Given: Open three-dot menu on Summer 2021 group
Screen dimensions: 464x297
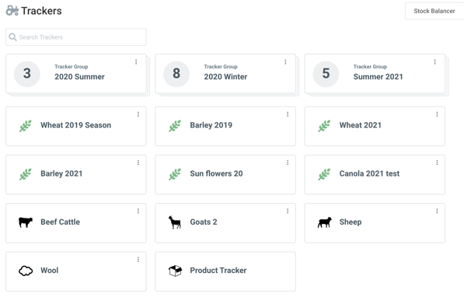Looking at the screenshot, I should click(435, 61).
